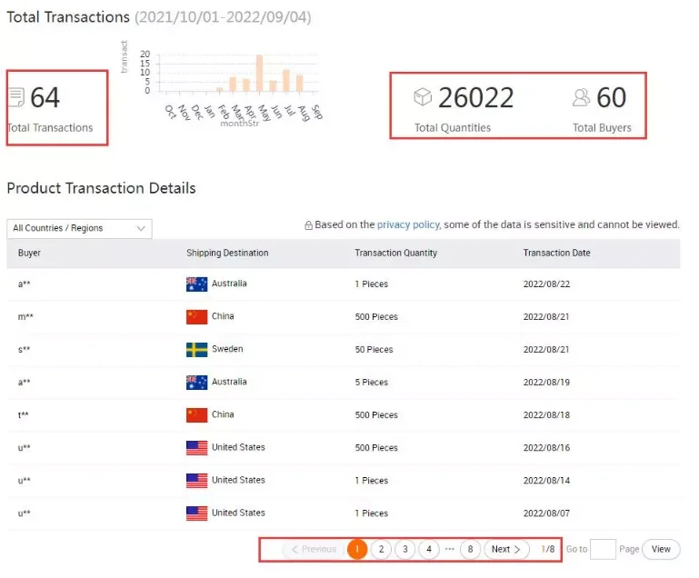The height and width of the screenshot is (578, 699).
Task: Click the Sweden flag icon
Action: click(196, 350)
